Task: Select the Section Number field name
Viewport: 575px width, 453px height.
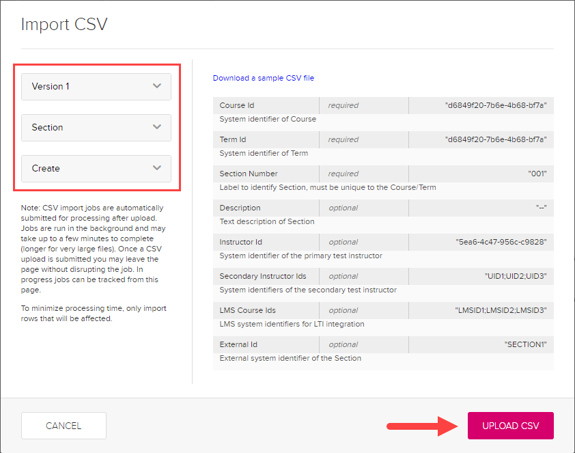Action: pos(249,174)
